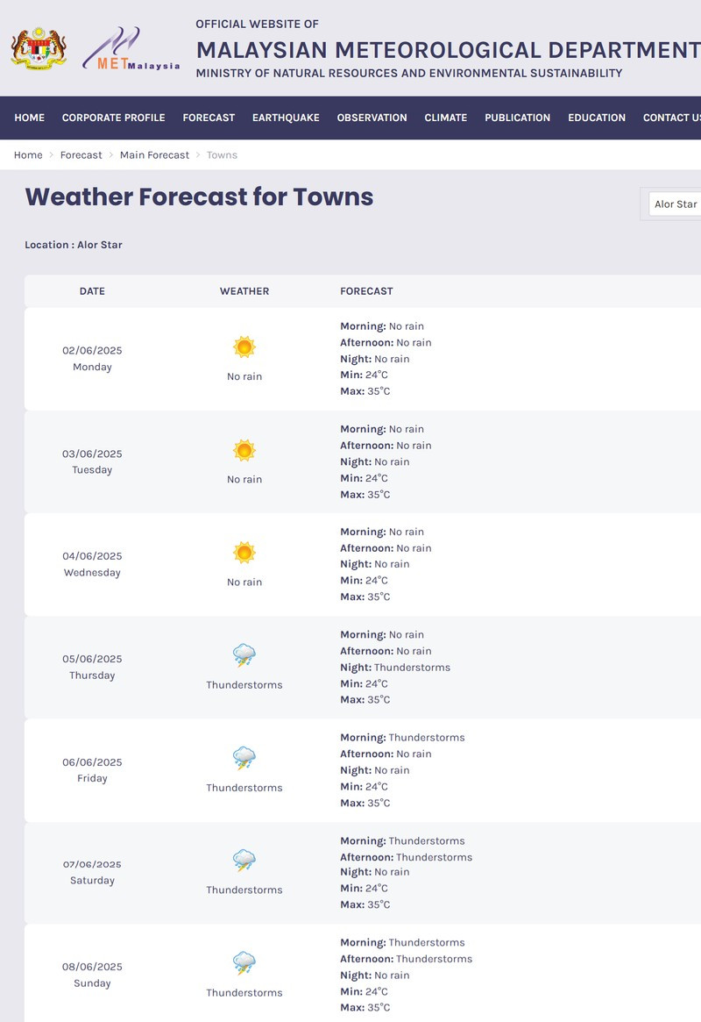This screenshot has width=701, height=1022.
Task: Click the MET Malaysia logo
Action: click(x=131, y=49)
